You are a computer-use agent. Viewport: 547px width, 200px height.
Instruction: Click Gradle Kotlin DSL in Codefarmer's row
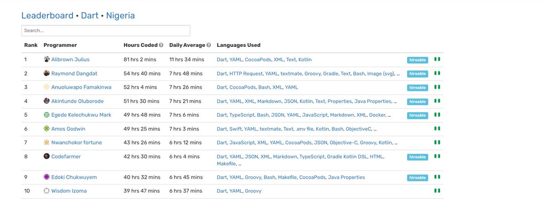point(347,156)
